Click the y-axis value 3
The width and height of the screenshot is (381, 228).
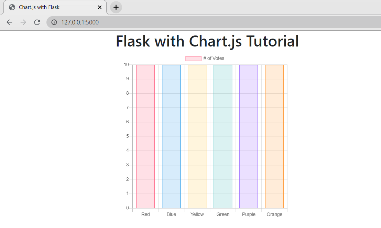[128, 165]
